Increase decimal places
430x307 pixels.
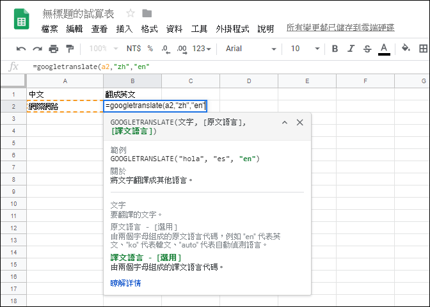[x=182, y=49]
